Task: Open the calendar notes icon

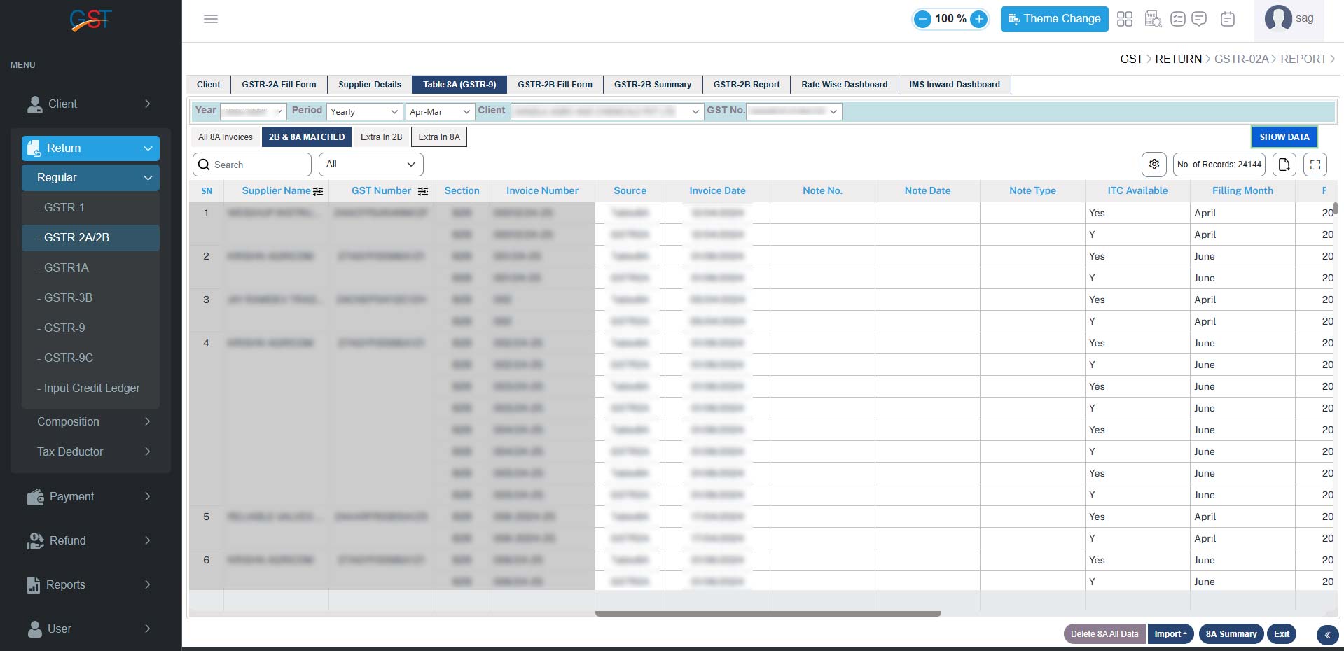Action: tap(1228, 19)
